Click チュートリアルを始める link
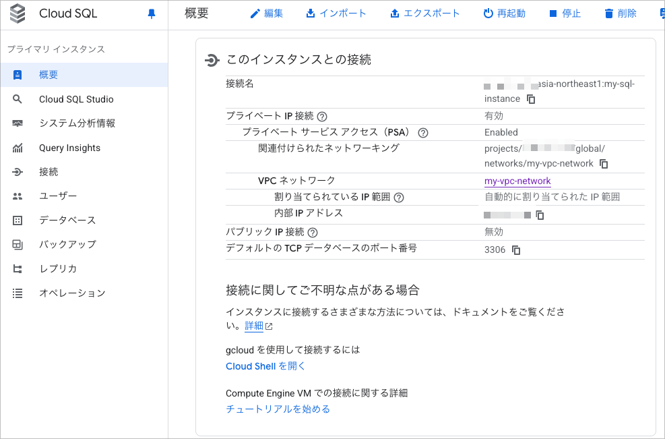This screenshot has width=665, height=439. 278,409
